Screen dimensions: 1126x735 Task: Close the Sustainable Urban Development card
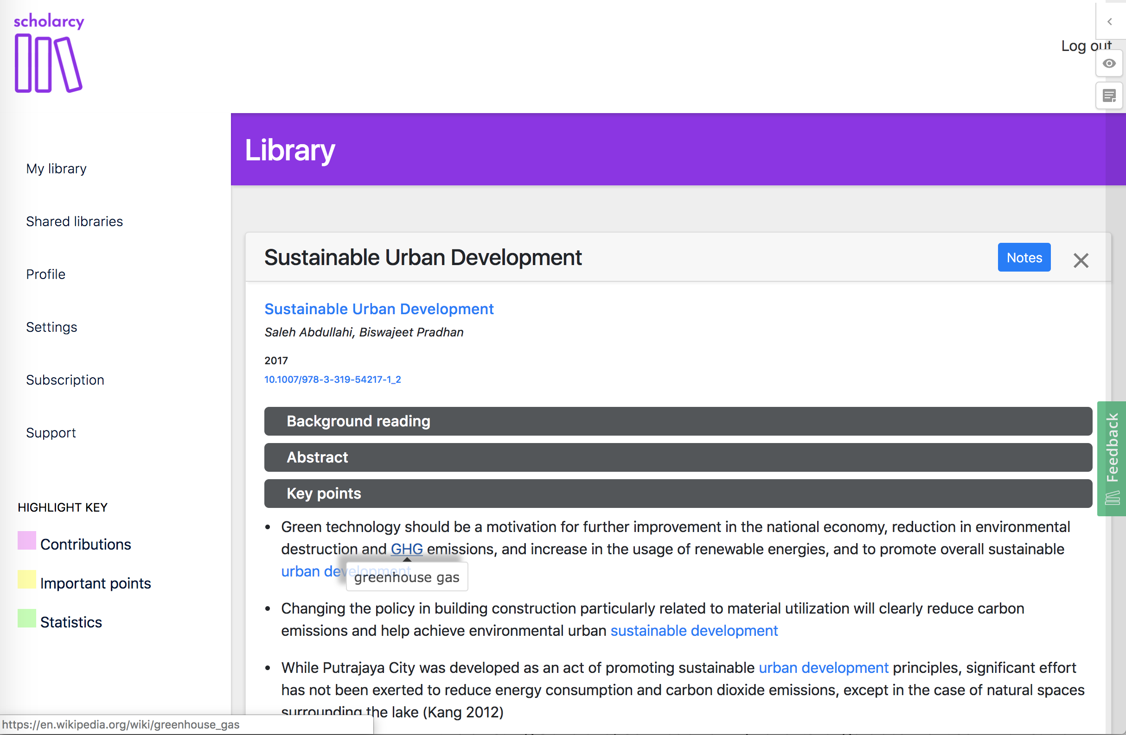(1081, 260)
